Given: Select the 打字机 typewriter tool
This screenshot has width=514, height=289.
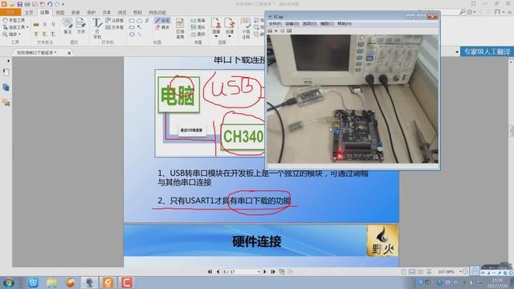Looking at the screenshot, I should [x=97, y=28].
